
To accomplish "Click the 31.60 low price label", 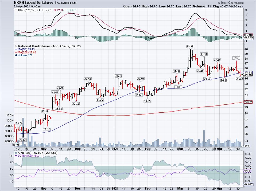I will pyautogui.click(x=139, y=95).
